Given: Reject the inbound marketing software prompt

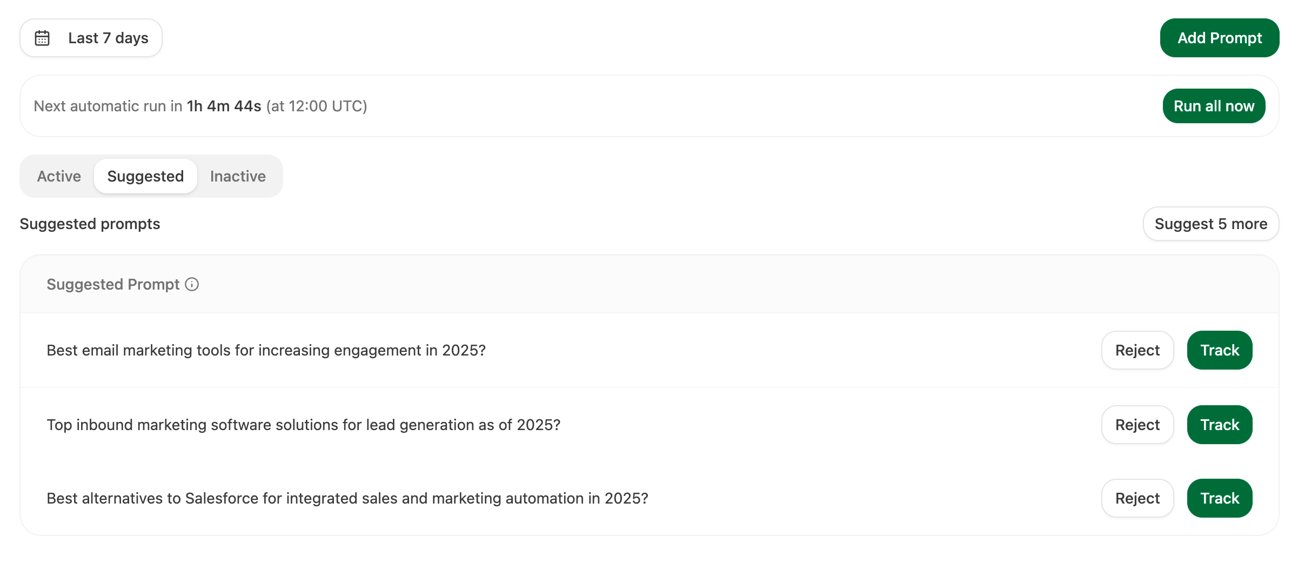Looking at the screenshot, I should pos(1137,425).
